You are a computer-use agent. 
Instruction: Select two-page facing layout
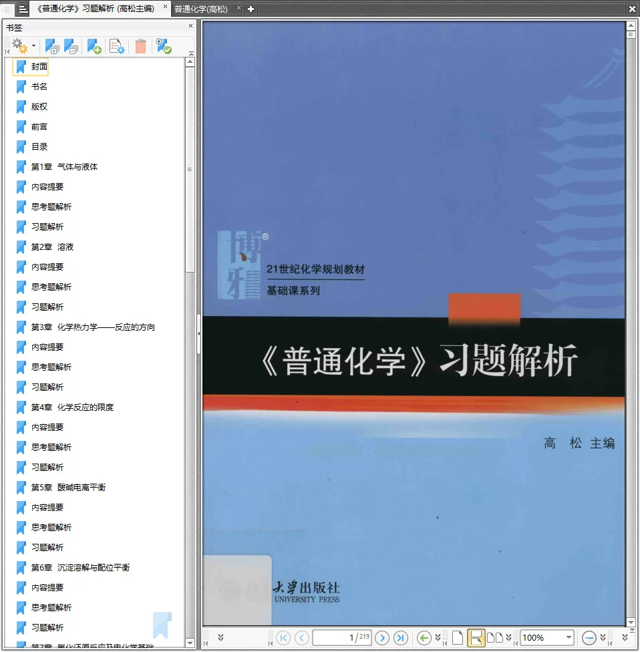pyautogui.click(x=495, y=637)
